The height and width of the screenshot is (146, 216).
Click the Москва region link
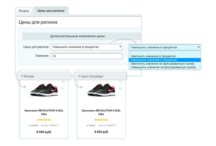[x=29, y=76]
